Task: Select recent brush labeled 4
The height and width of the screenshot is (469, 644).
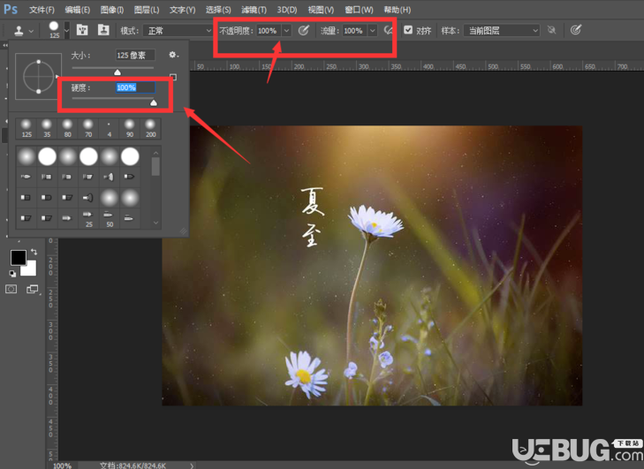Action: coord(109,128)
